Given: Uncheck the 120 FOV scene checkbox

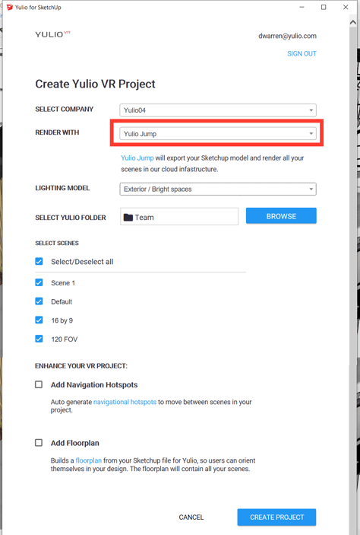Looking at the screenshot, I should coord(39,339).
